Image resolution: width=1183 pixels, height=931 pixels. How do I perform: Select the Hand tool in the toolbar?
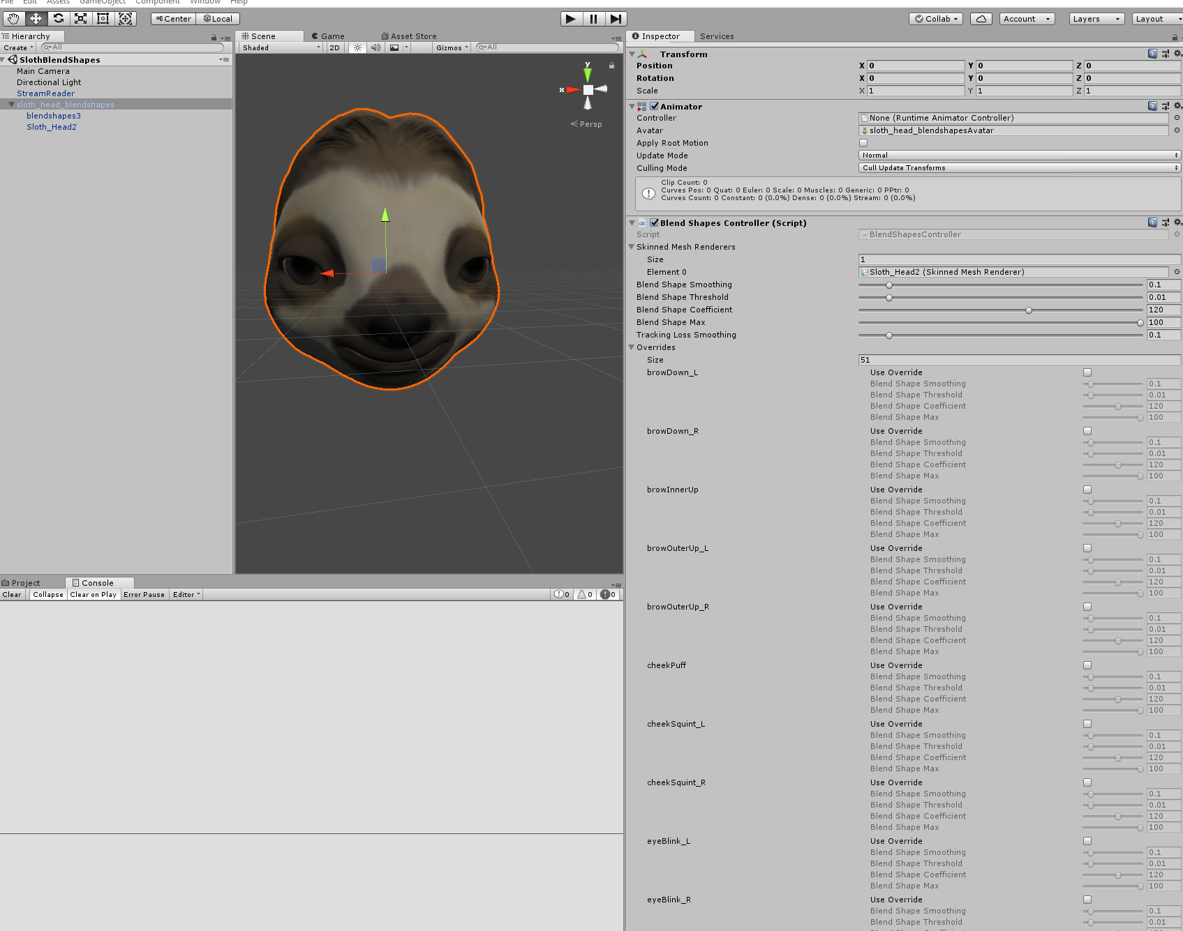[13, 19]
